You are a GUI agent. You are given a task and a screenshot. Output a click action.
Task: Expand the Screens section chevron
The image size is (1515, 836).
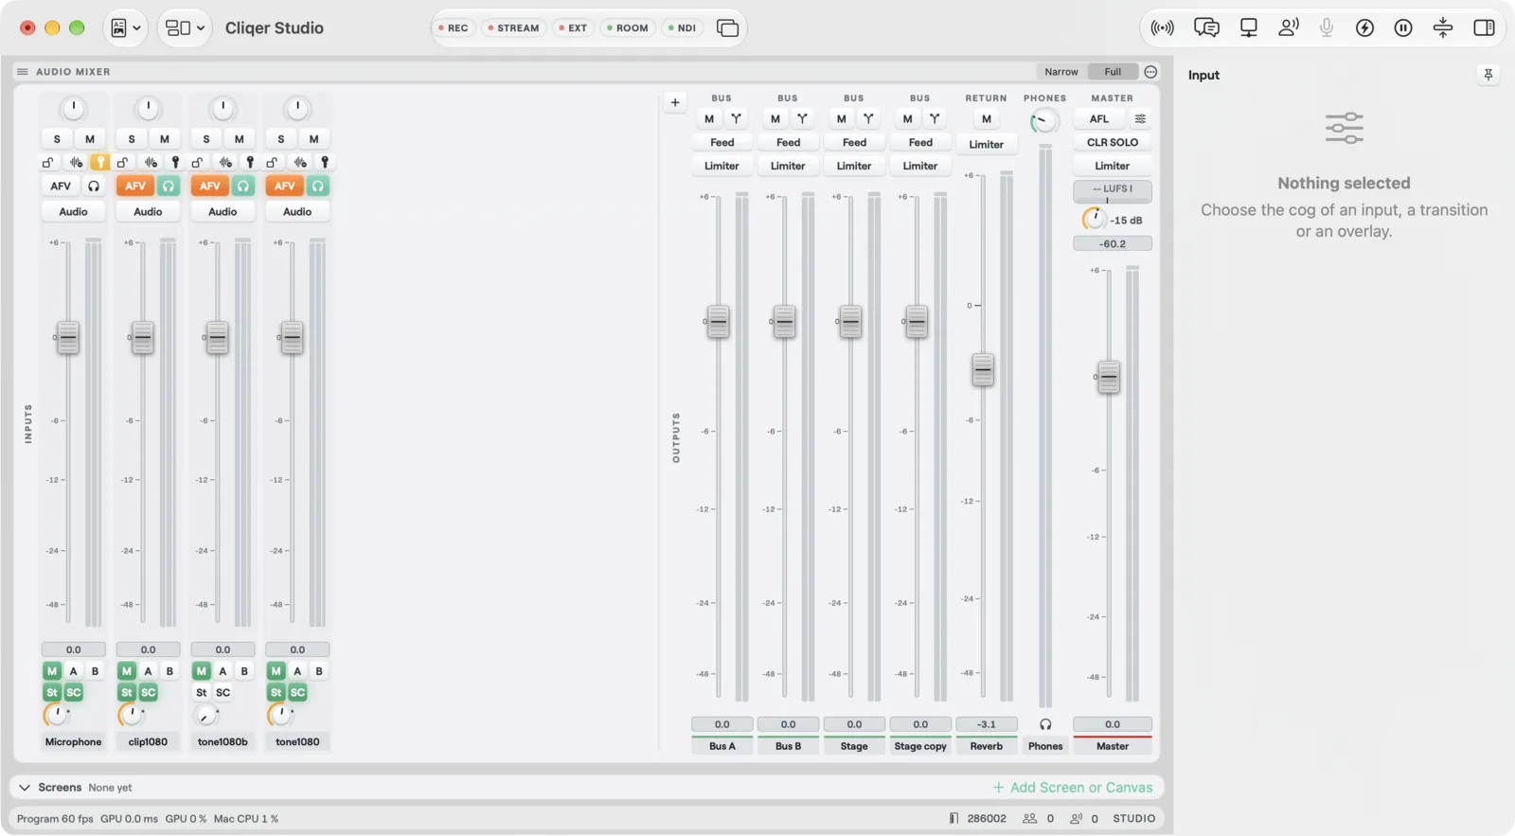tap(25, 787)
